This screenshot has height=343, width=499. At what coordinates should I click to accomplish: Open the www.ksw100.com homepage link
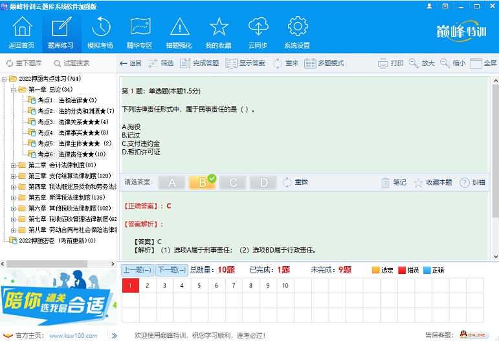pyautogui.click(x=74, y=336)
